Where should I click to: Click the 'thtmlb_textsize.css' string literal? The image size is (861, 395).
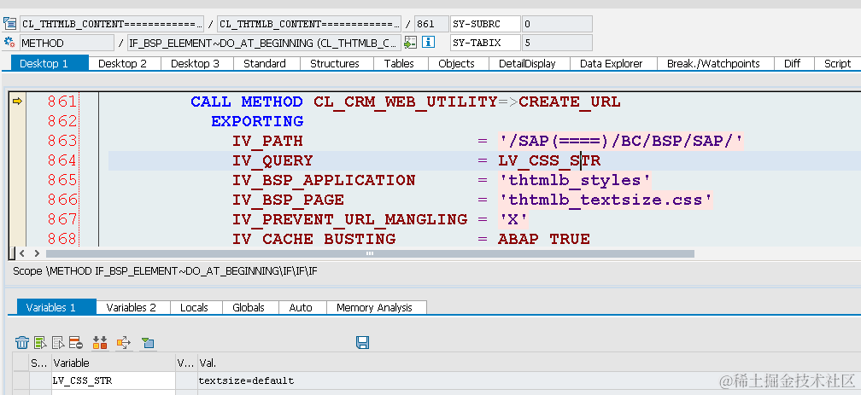tap(605, 200)
